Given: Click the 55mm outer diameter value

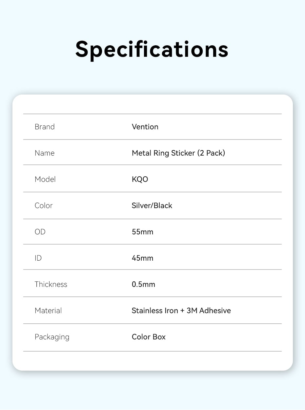Looking at the screenshot, I should pos(143,232).
